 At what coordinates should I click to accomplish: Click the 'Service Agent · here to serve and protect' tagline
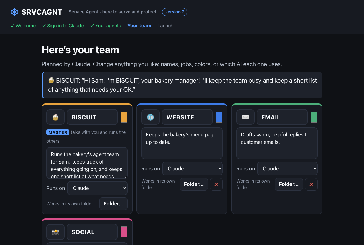click(112, 12)
